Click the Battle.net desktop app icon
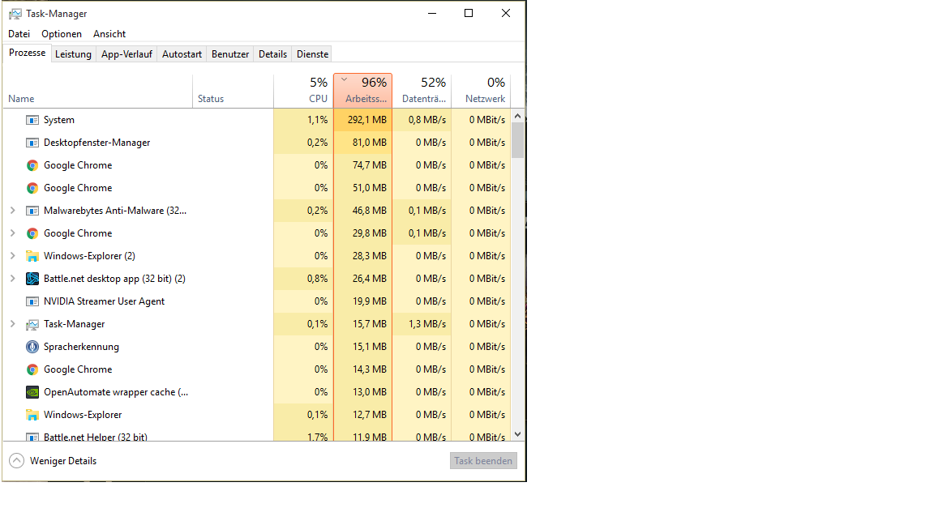934x525 pixels. point(32,279)
